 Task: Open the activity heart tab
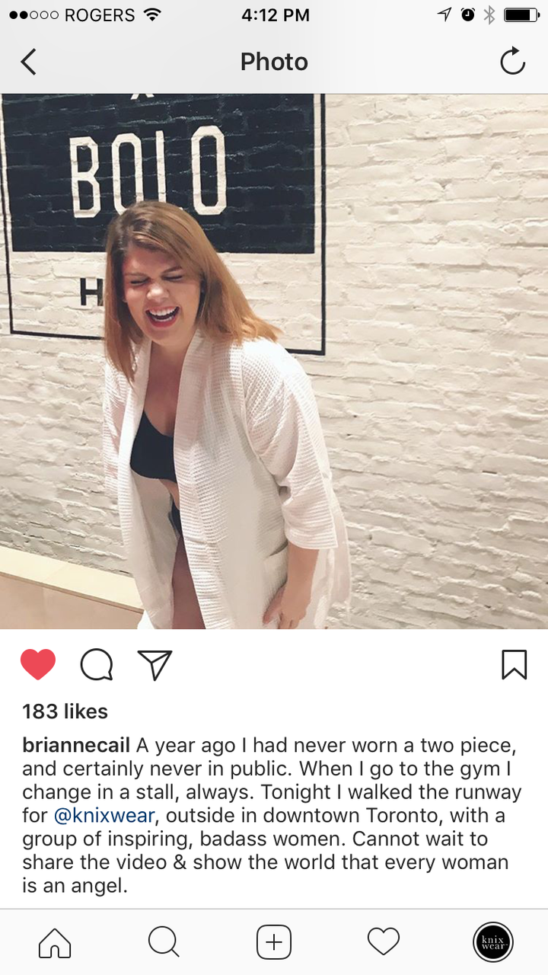(384, 943)
